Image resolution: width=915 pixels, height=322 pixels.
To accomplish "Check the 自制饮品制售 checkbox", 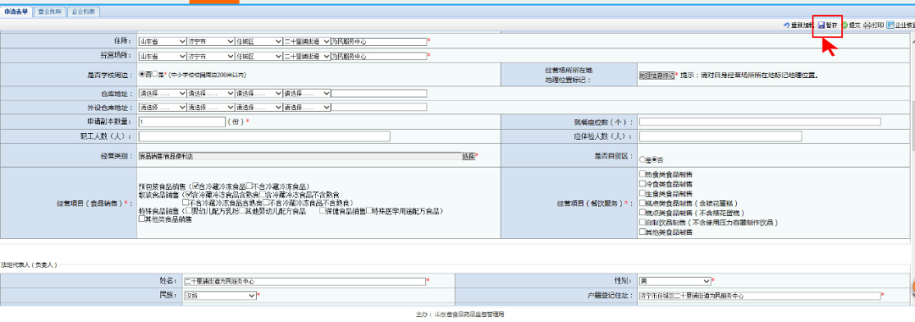I will click(x=642, y=223).
